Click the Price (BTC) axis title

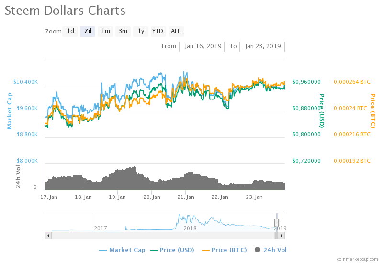373,110
